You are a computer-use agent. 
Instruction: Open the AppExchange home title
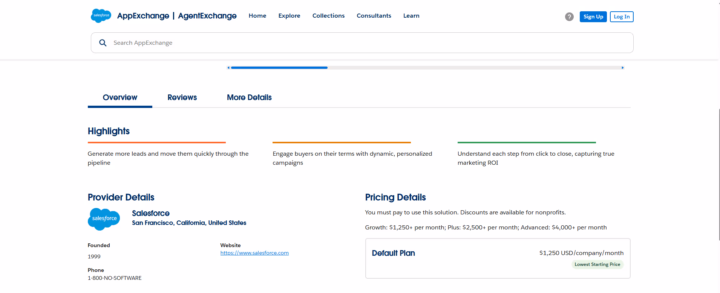click(x=143, y=16)
